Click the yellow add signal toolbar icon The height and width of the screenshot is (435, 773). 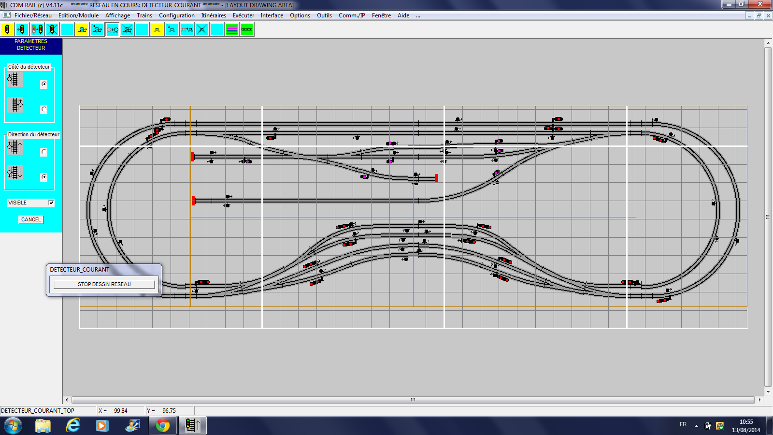7,29
